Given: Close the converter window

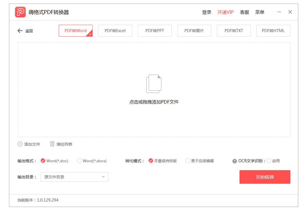Looking at the screenshot, I should pos(290,12).
